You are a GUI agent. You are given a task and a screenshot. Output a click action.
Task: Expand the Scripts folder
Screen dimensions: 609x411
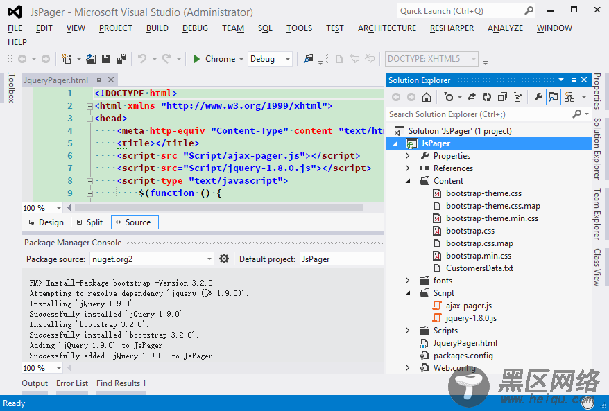pyautogui.click(x=407, y=331)
